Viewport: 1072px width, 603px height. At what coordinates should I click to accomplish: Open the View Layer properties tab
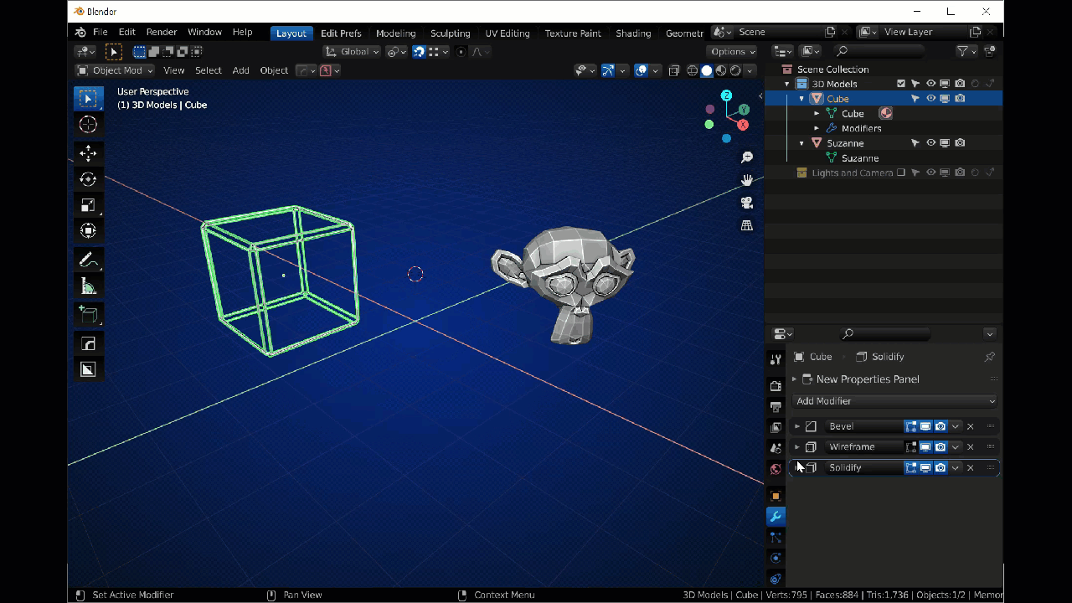[x=776, y=428]
